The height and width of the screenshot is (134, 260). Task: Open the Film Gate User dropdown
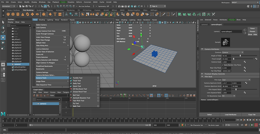tap(236, 80)
